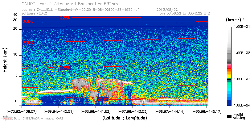Click the 'Height (km)' axis label

coord(5,60)
